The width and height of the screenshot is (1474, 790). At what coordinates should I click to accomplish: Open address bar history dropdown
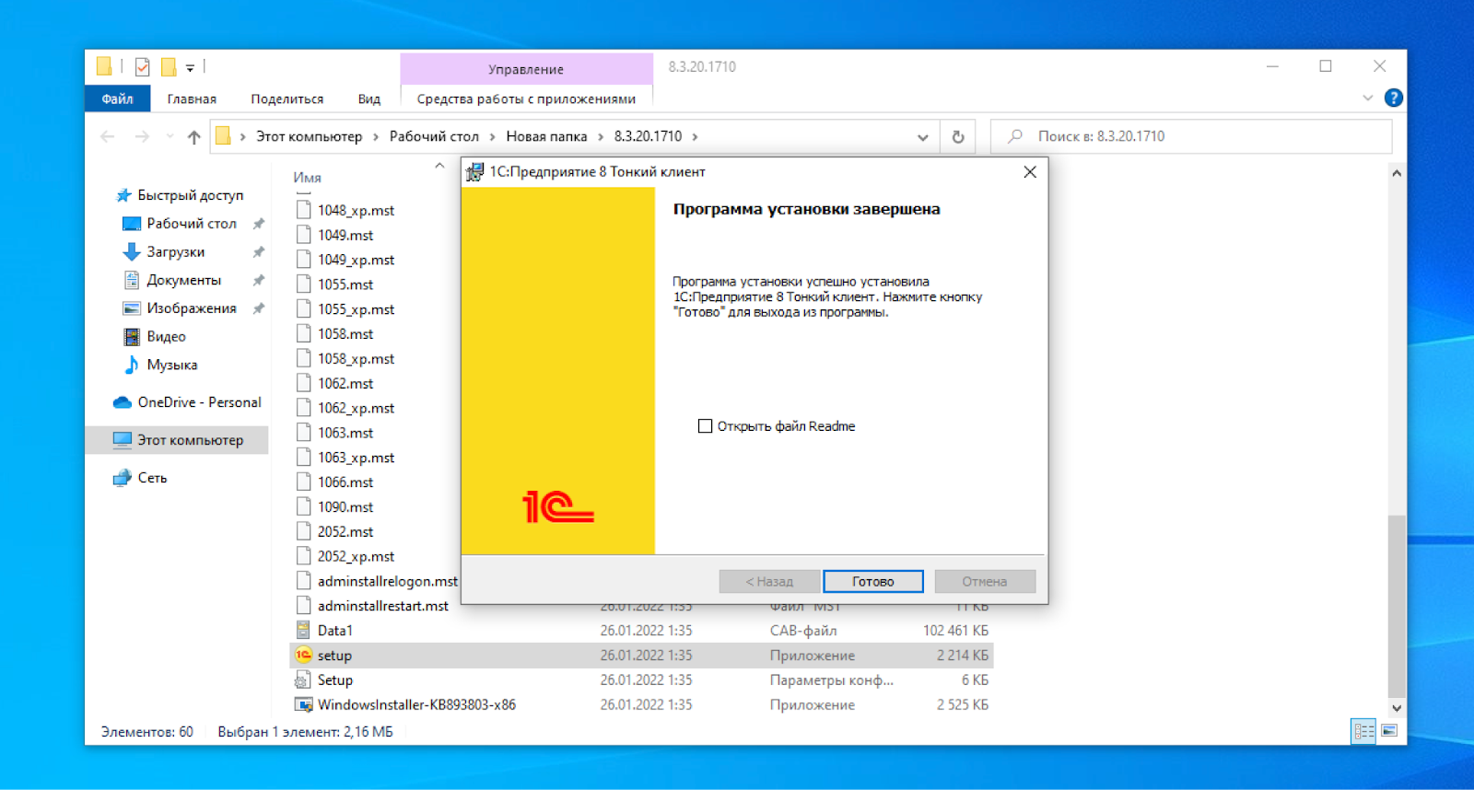pos(922,137)
